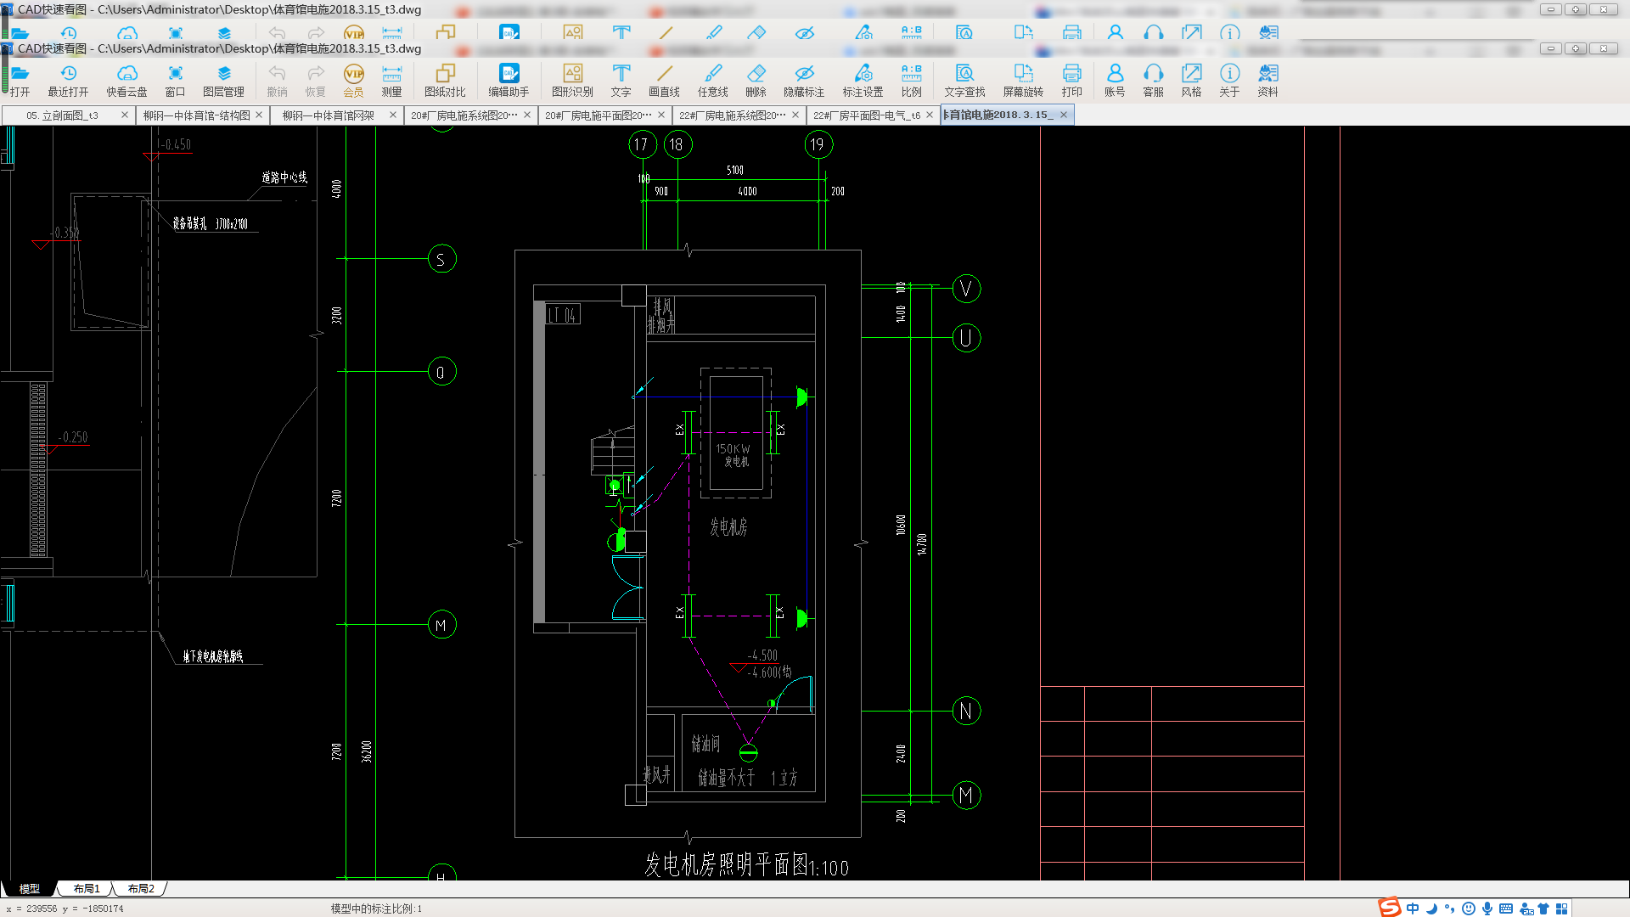Close the active 体育馆电施2018.3.15 tab
The height and width of the screenshot is (917, 1630).
pyautogui.click(x=1064, y=115)
